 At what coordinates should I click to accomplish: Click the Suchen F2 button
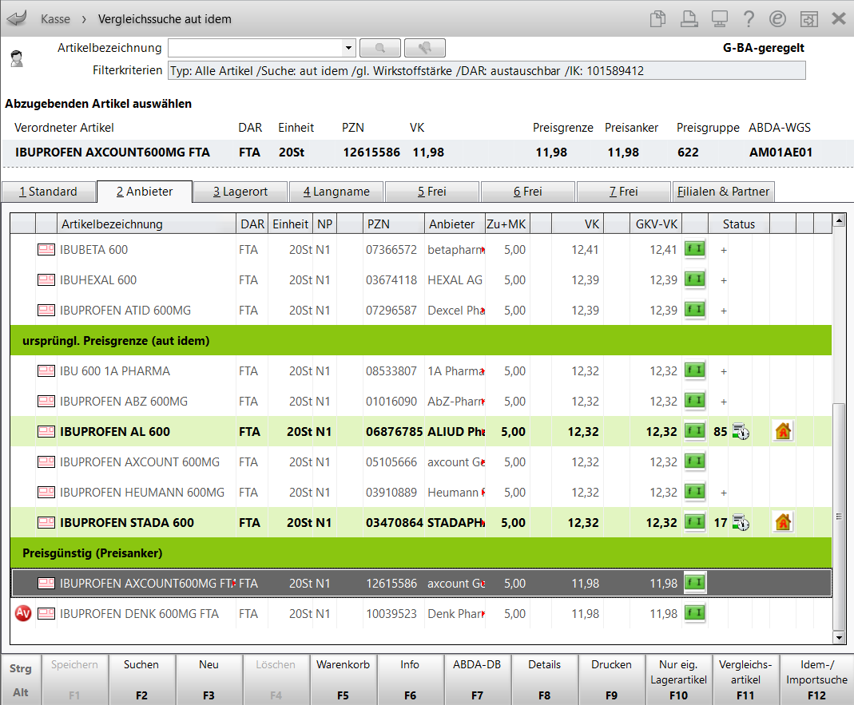pos(141,679)
